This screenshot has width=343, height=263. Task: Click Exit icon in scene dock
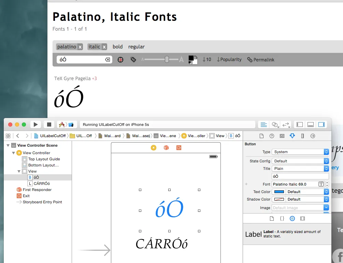(x=179, y=148)
